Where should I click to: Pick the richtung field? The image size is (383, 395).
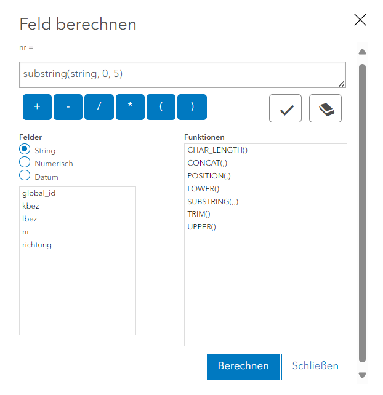point(78,245)
